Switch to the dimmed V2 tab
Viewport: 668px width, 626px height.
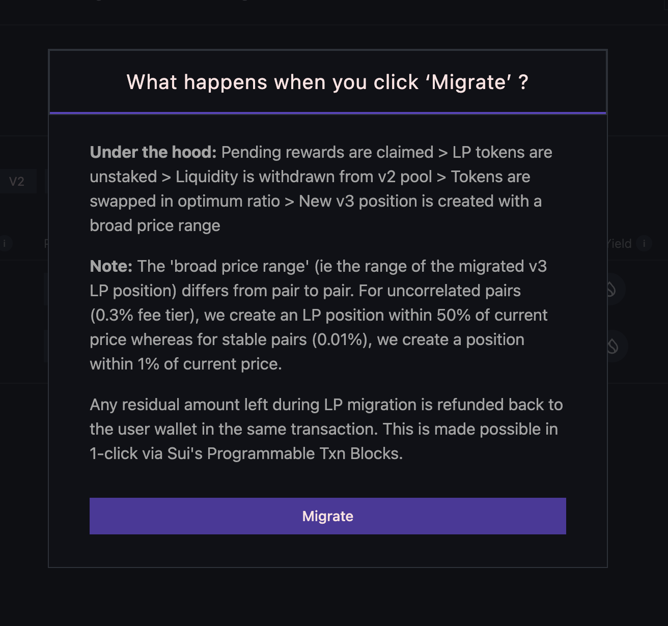(x=17, y=182)
